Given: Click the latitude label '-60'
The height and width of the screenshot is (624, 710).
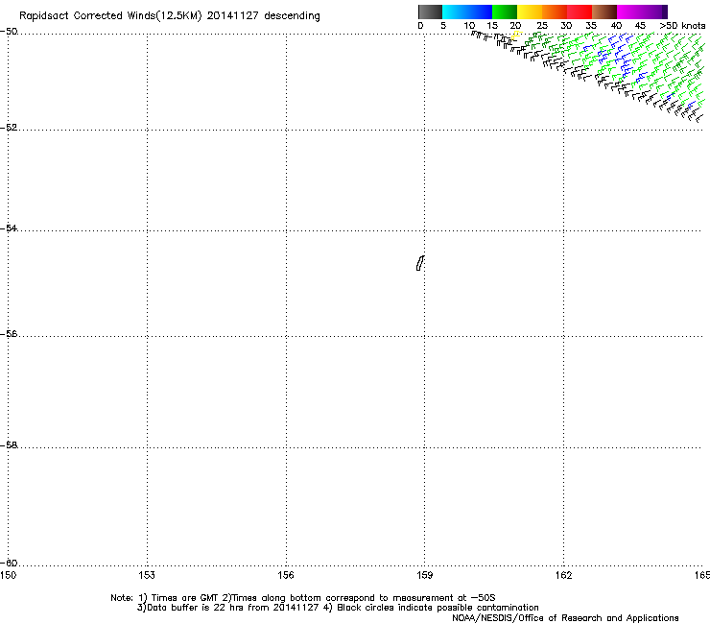Looking at the screenshot, I should click(9, 563).
